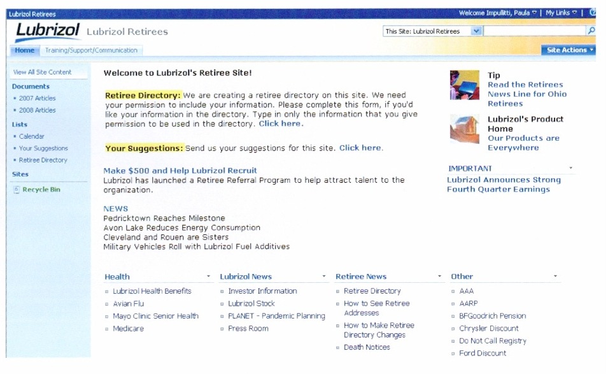Switch to Training/Support/Communication tab
The image size is (606, 374).
tap(91, 50)
